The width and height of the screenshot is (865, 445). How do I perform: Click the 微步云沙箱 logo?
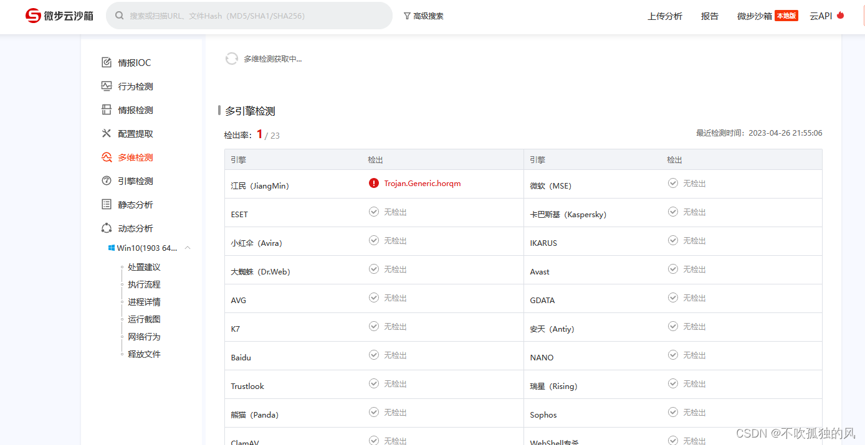point(59,16)
